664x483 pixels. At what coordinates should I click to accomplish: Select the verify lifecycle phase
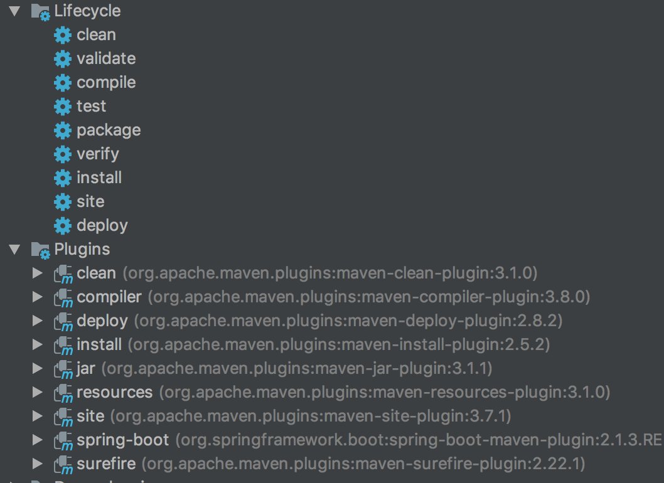[x=97, y=154]
